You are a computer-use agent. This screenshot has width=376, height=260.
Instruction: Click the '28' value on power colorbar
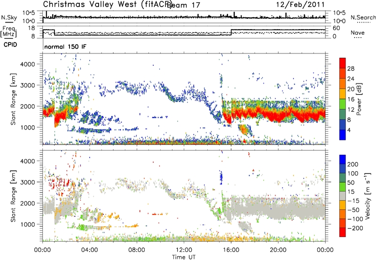click(x=351, y=69)
